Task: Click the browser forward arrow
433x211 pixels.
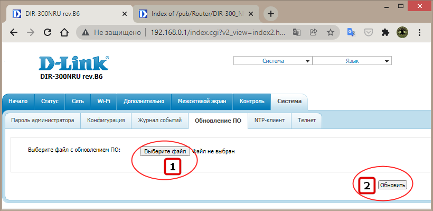Action: [x=31, y=33]
